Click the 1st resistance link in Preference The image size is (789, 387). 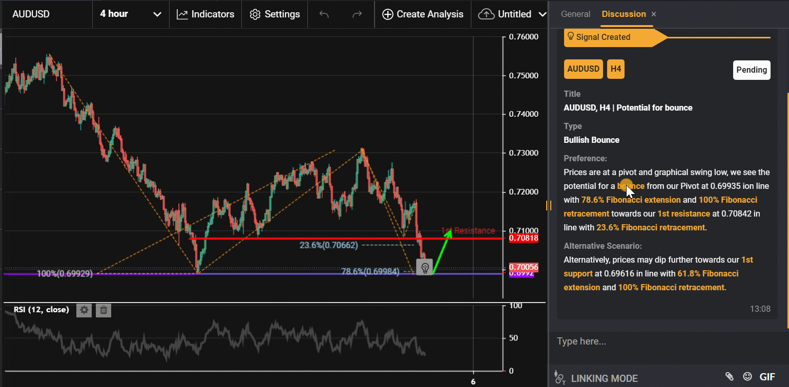[x=683, y=213]
